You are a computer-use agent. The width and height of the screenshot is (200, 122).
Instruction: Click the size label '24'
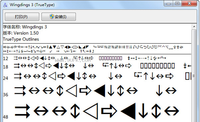click(x=6, y=78)
